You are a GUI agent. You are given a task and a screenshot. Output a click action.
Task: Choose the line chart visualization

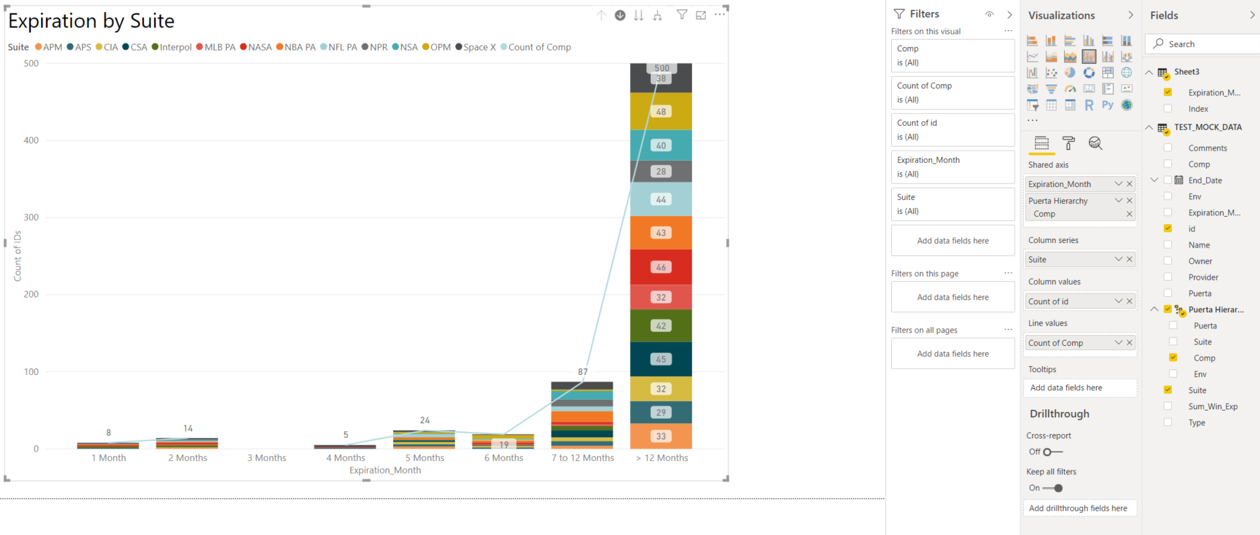1032,57
